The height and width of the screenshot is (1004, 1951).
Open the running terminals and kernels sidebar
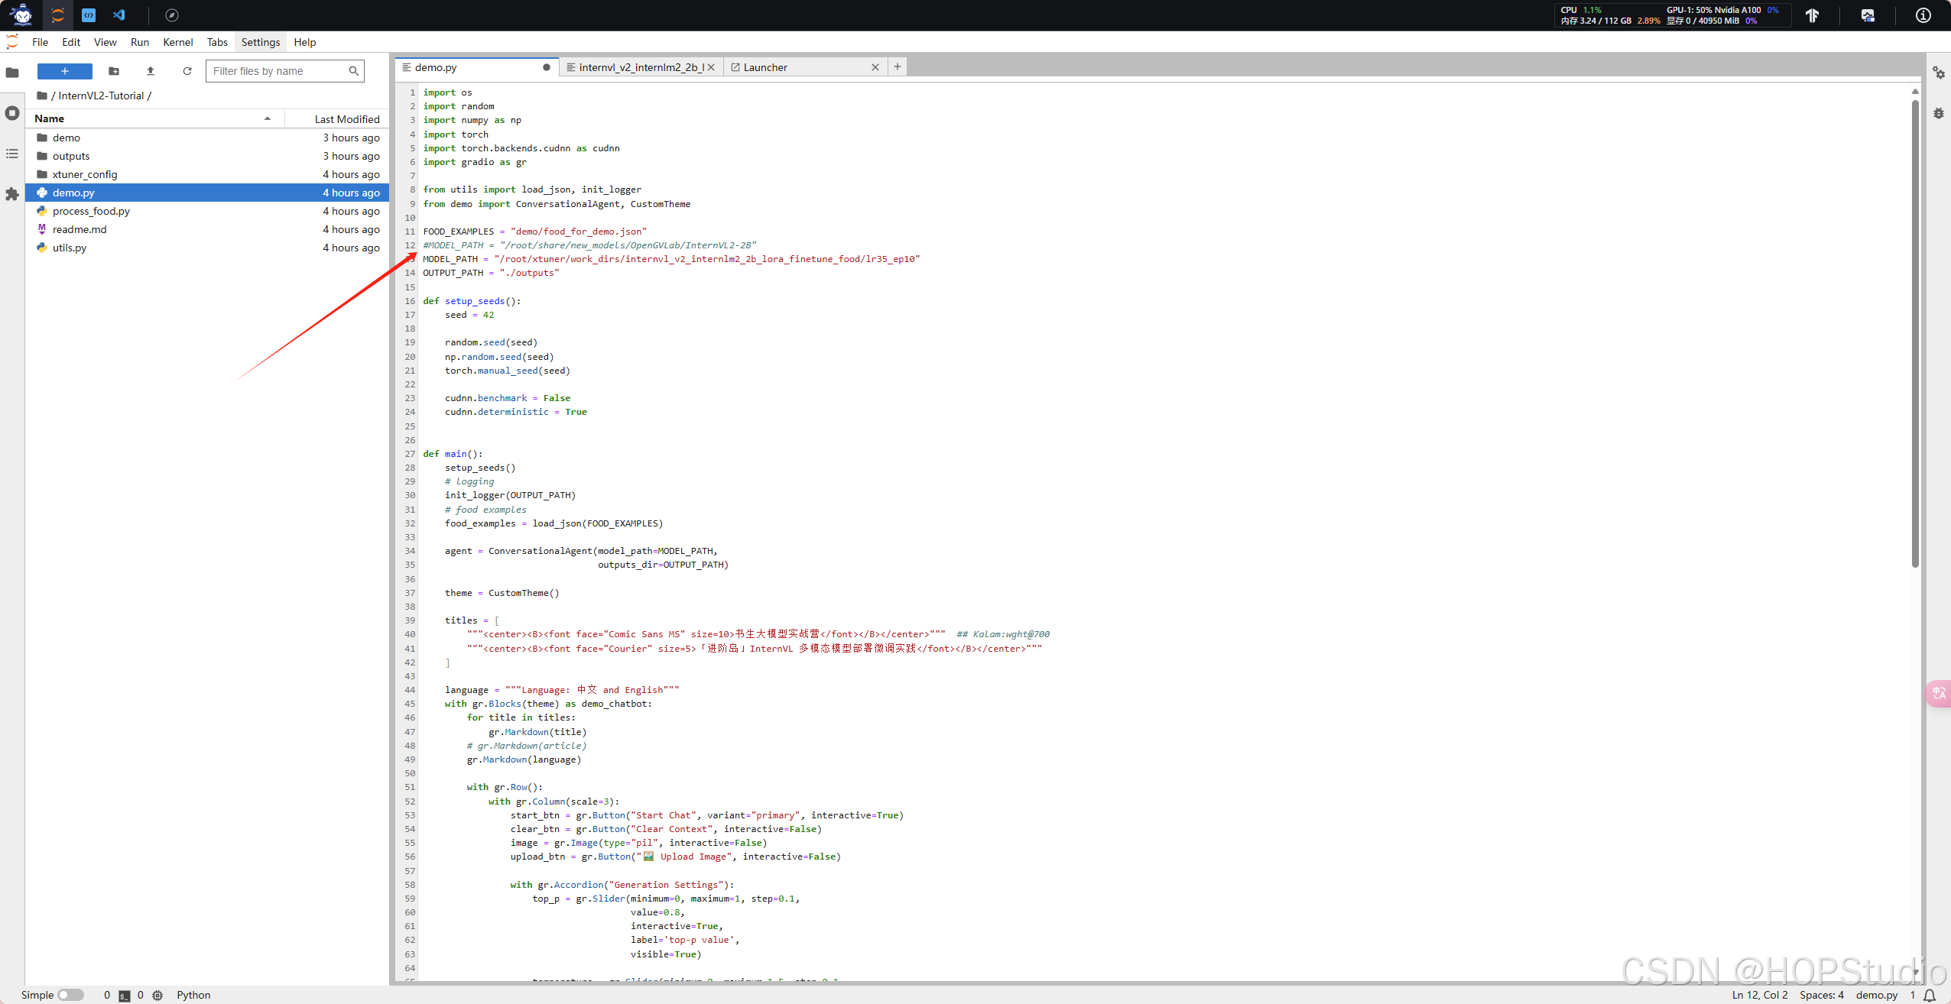[x=12, y=113]
